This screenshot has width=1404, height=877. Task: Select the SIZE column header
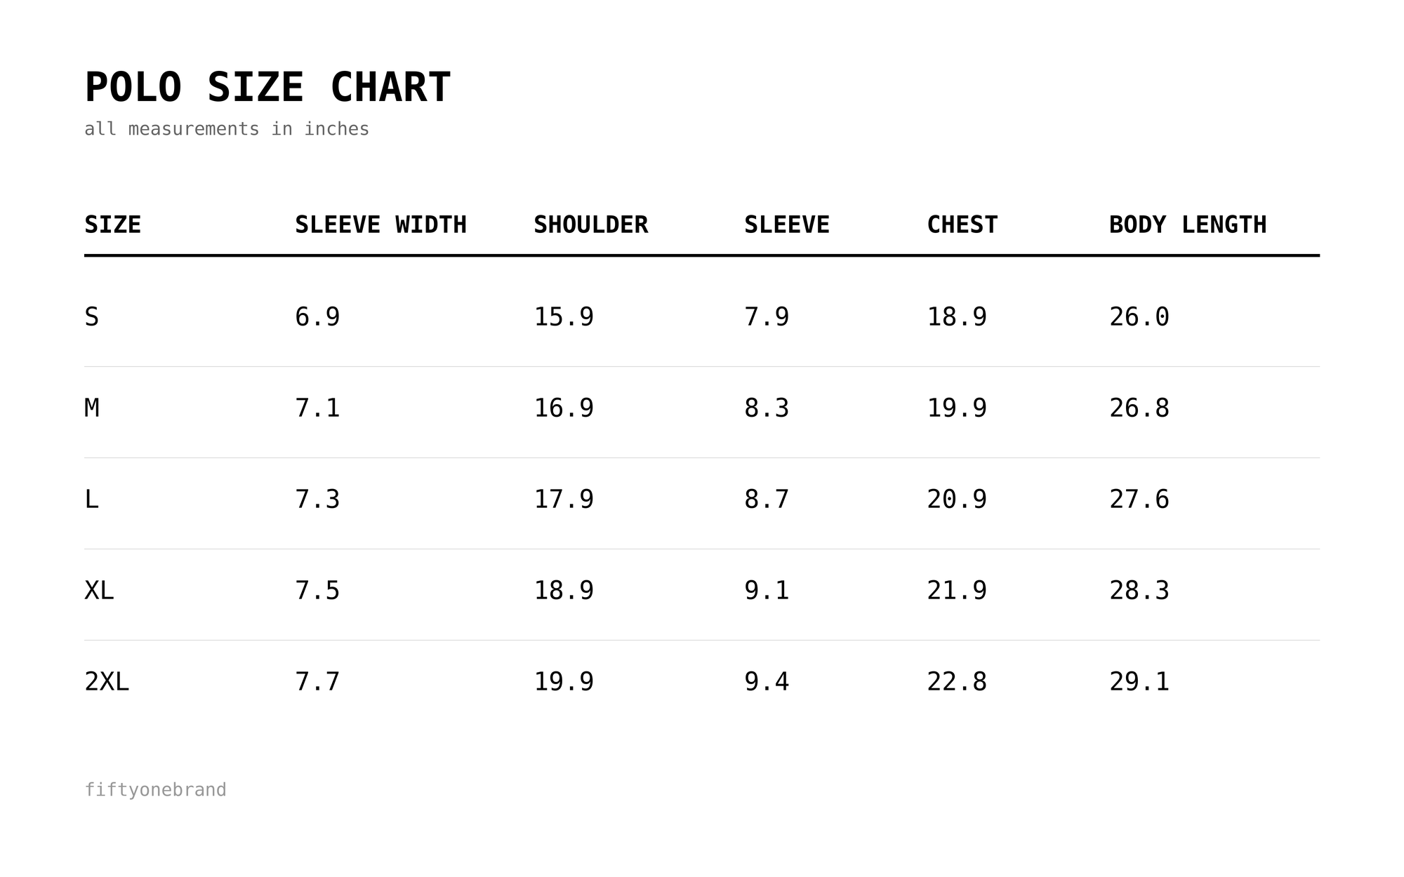pyautogui.click(x=112, y=225)
